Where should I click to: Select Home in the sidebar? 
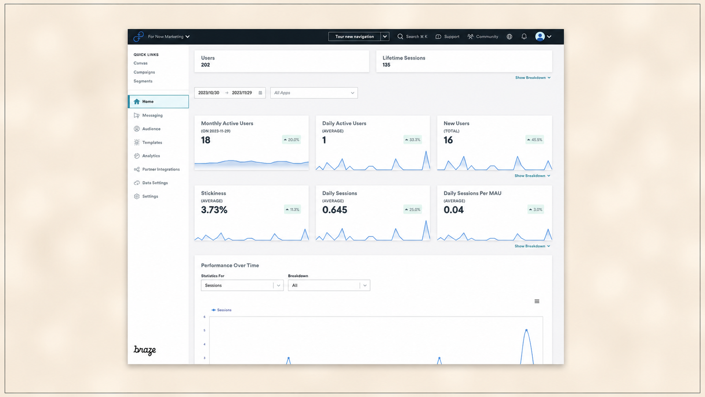(x=159, y=101)
